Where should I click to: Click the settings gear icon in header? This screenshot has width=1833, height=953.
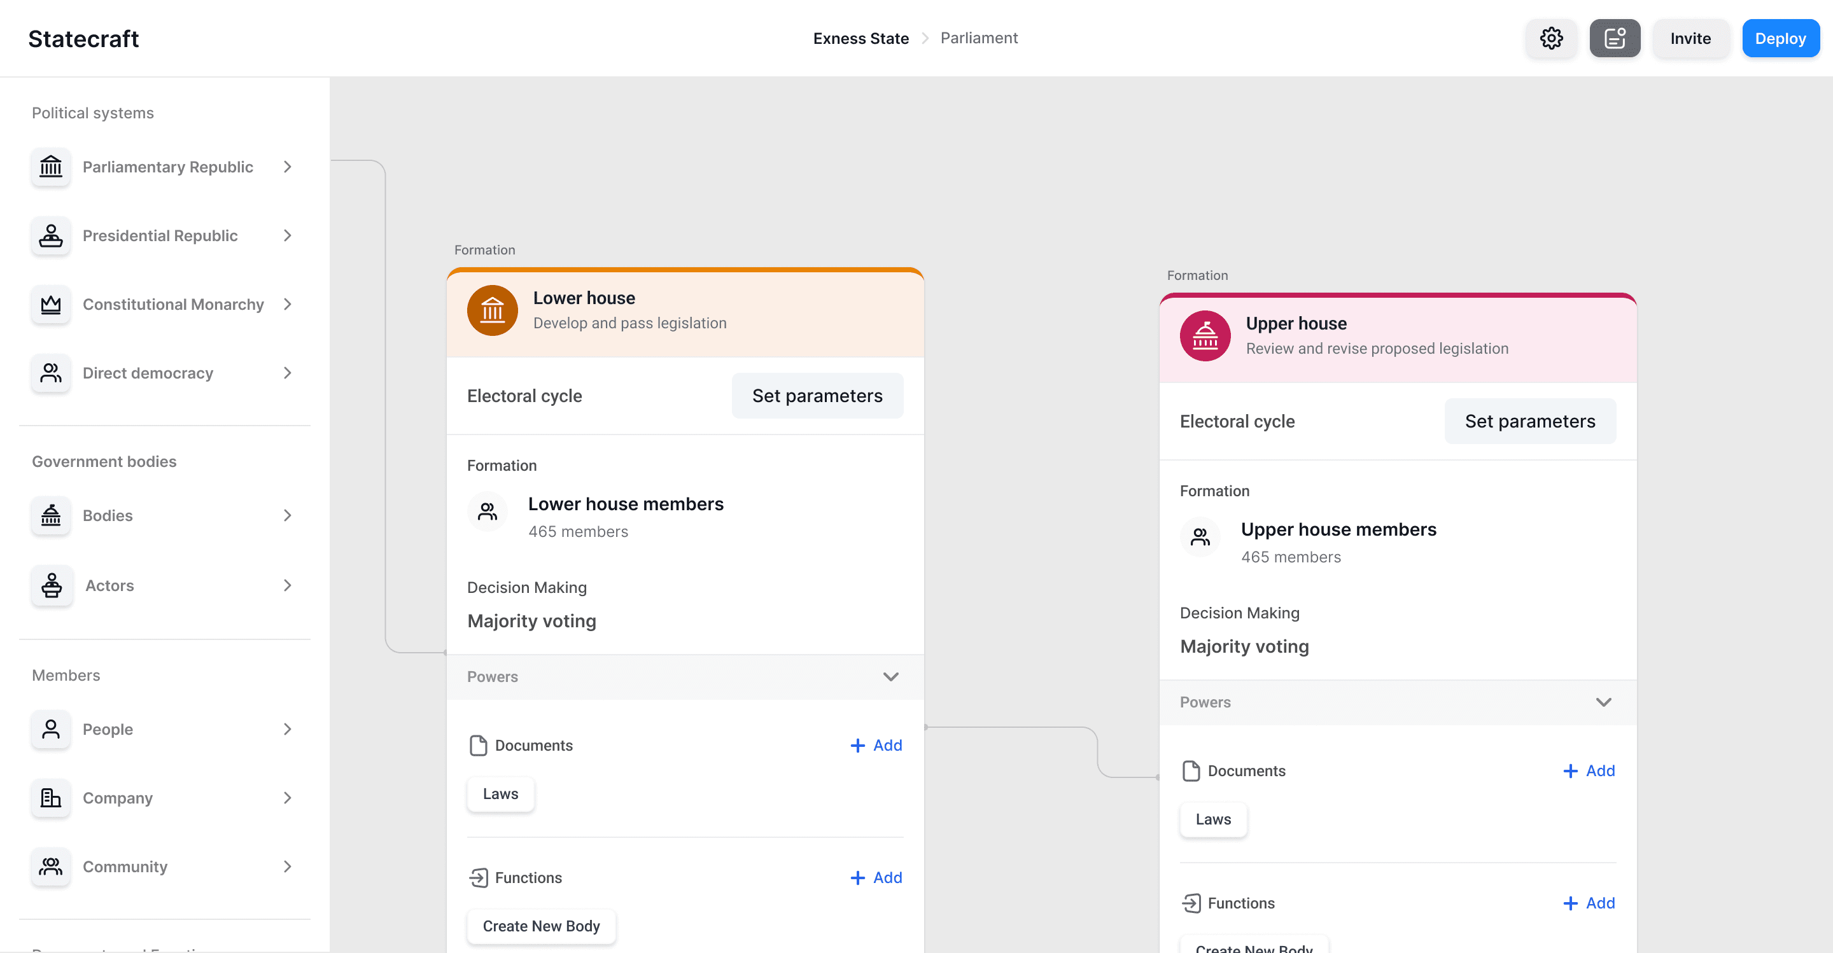1551,38
